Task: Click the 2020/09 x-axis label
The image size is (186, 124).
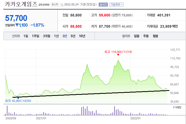Action: [11, 118]
